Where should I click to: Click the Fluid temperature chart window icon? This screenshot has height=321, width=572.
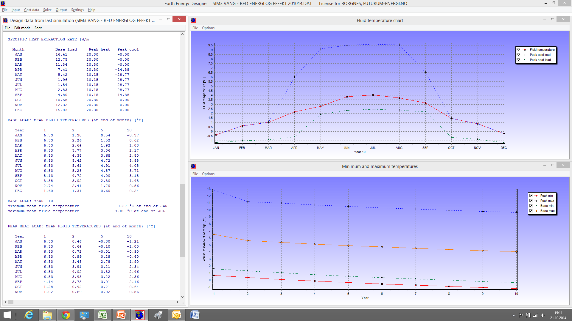[x=193, y=20]
